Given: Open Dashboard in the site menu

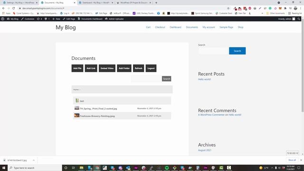Looking at the screenshot, I should point(175,27).
